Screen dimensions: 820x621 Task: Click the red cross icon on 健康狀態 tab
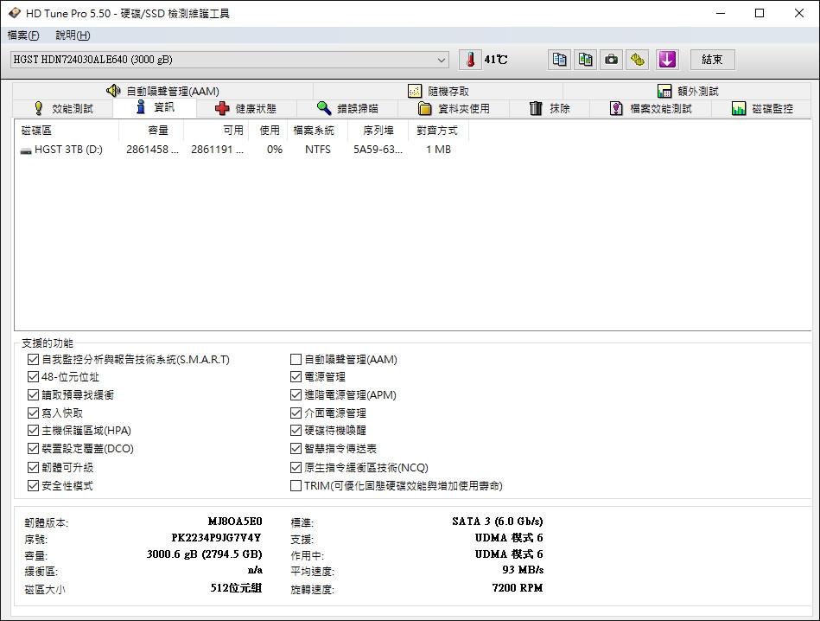pos(222,108)
